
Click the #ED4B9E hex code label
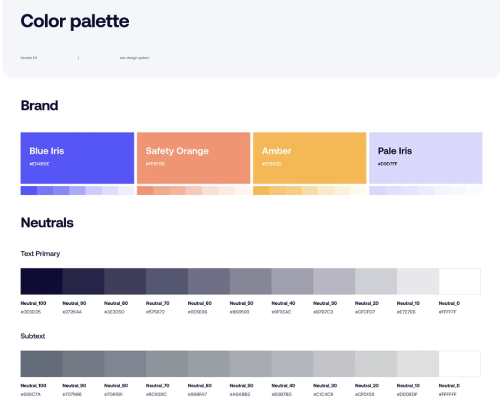coord(39,164)
